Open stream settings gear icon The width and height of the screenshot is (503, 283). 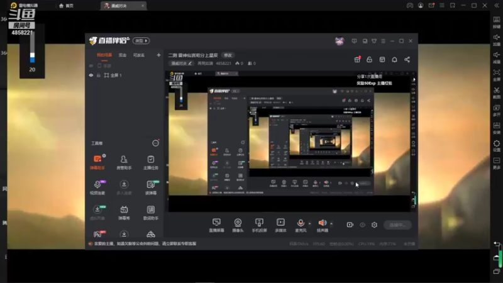point(374,225)
